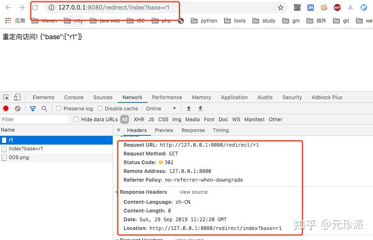Open the network filter search
The image size is (373, 240).
[x=44, y=108]
